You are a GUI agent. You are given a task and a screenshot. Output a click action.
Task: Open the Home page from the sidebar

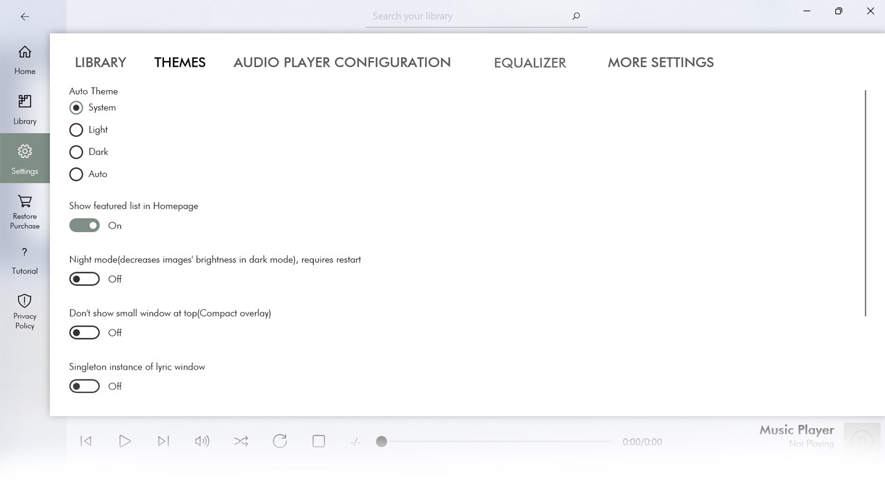pyautogui.click(x=25, y=60)
